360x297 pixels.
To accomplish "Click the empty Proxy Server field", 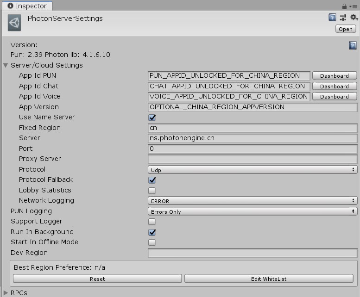I will point(253,159).
